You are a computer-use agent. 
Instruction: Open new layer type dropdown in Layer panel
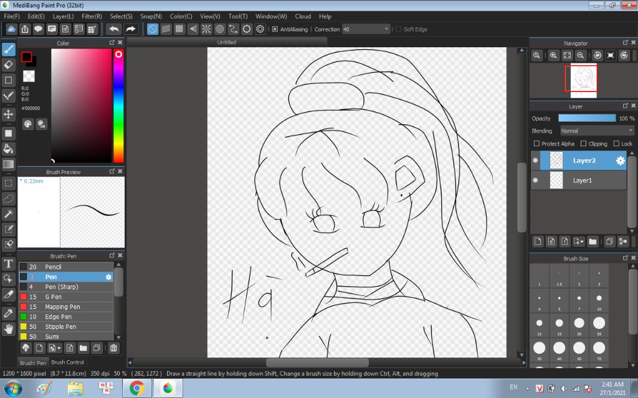coord(579,242)
